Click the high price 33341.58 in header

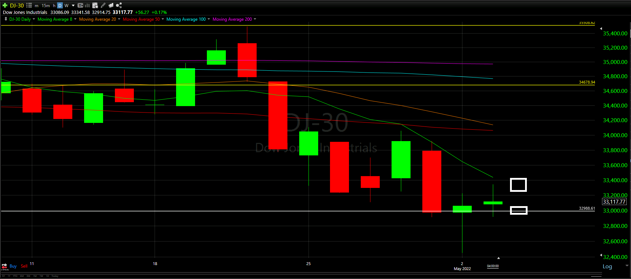81,12
